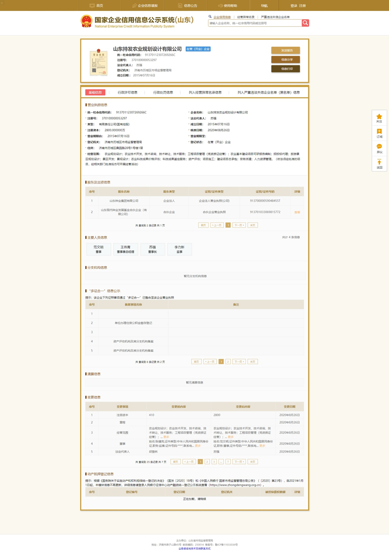Go to 首页 in top navigation
Viewport: 389px width, 550px height.
coord(97,6)
